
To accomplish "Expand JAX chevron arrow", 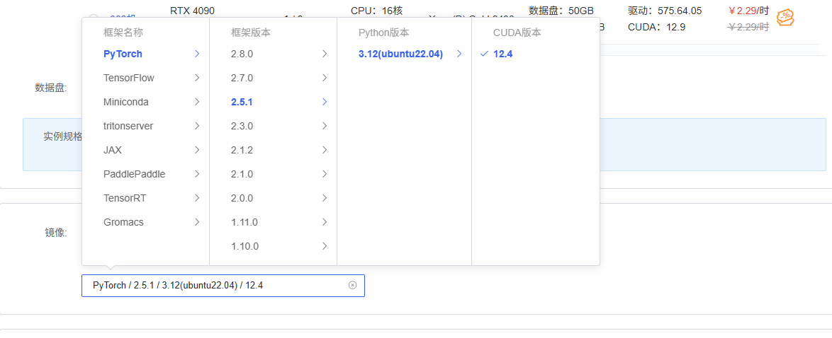I will click(x=197, y=150).
